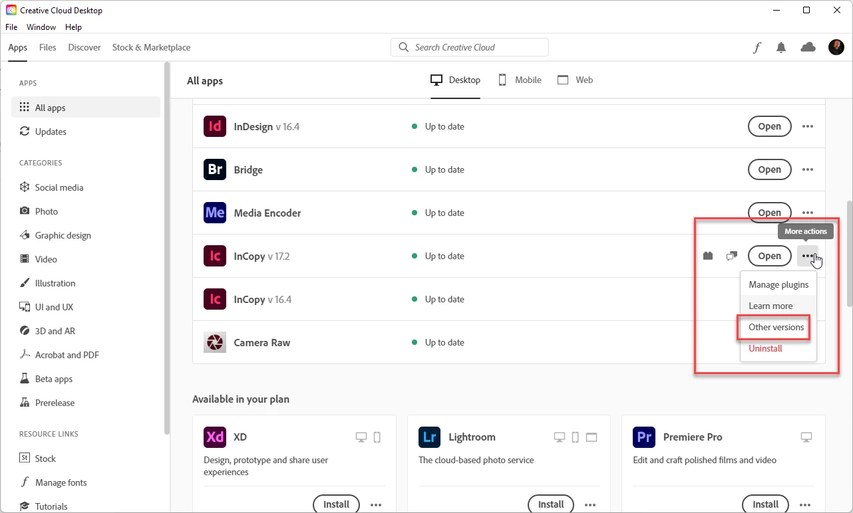Open more options for XD card

pyautogui.click(x=376, y=505)
